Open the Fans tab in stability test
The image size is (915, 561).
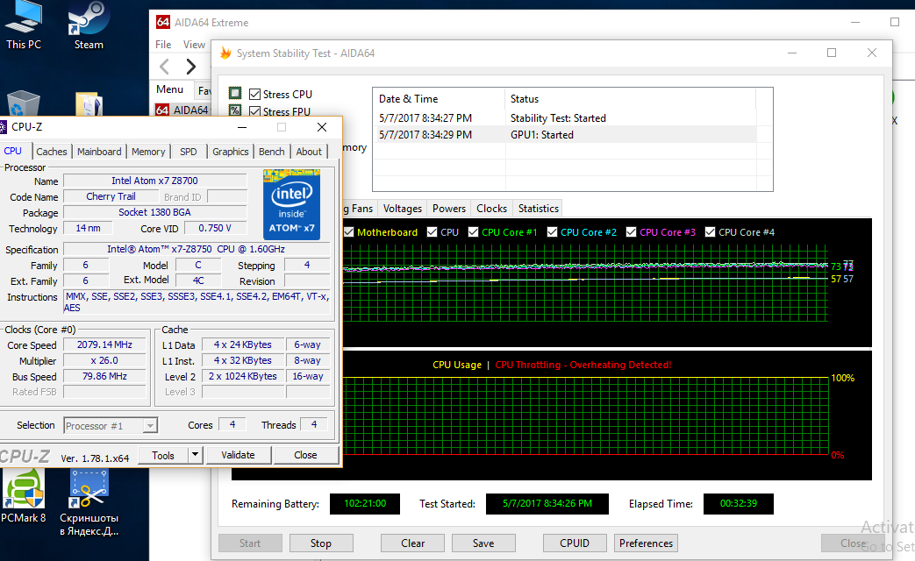(x=361, y=209)
